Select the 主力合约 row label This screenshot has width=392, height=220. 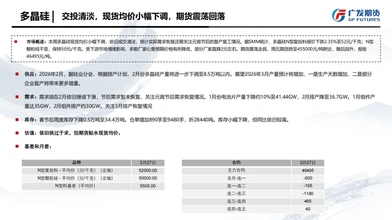[x=236, y=170]
